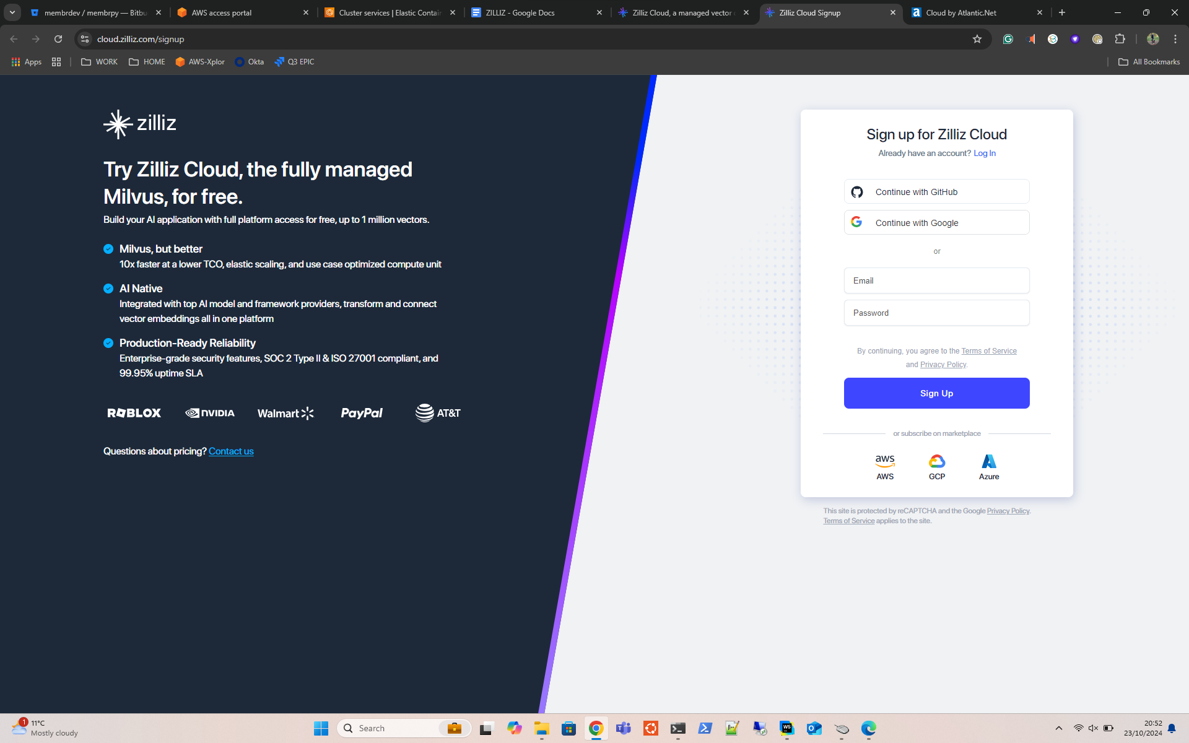Open the Grammarly extension icon

(1008, 39)
